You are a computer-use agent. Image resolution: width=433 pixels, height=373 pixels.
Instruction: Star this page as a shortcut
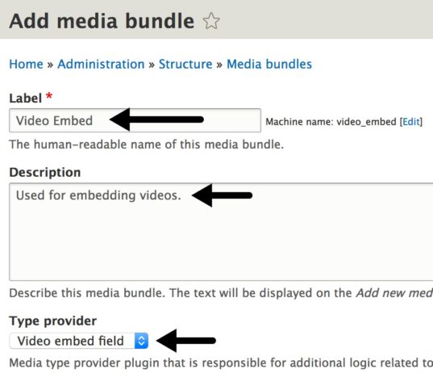[211, 21]
